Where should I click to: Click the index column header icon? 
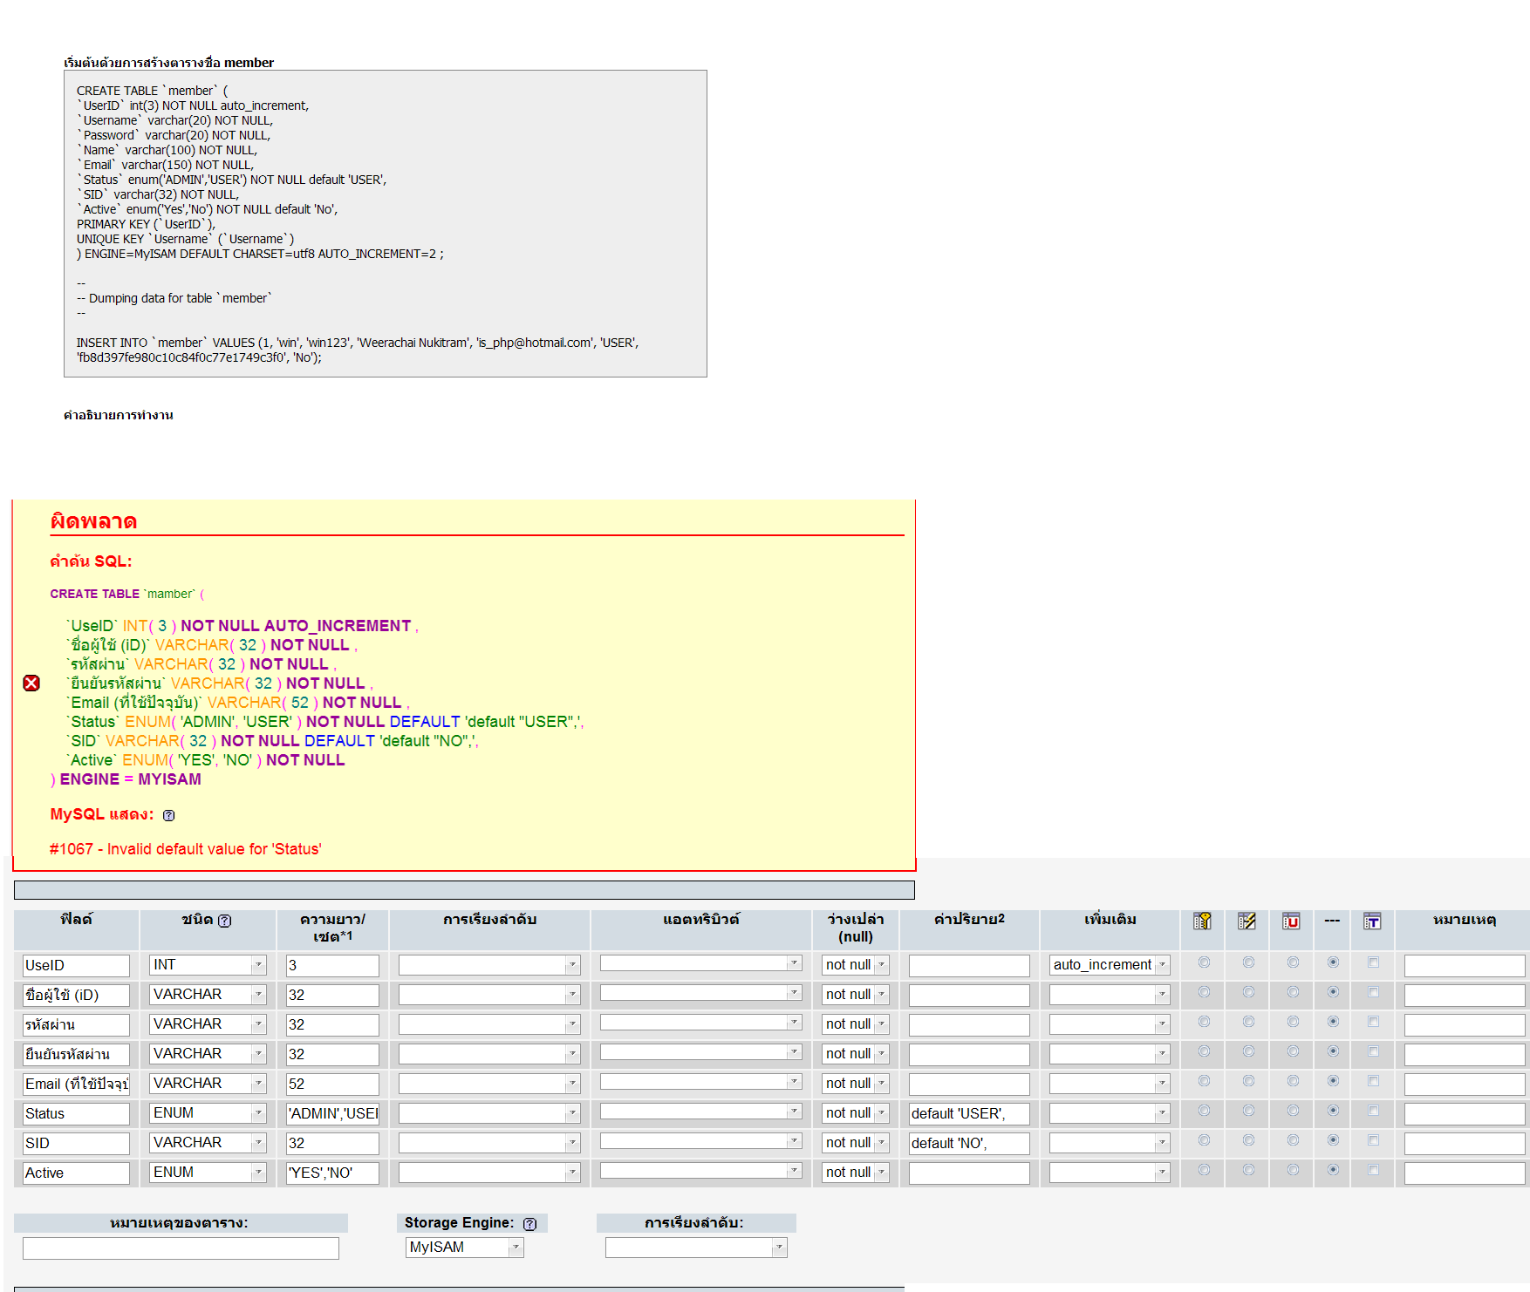pyautogui.click(x=1247, y=921)
